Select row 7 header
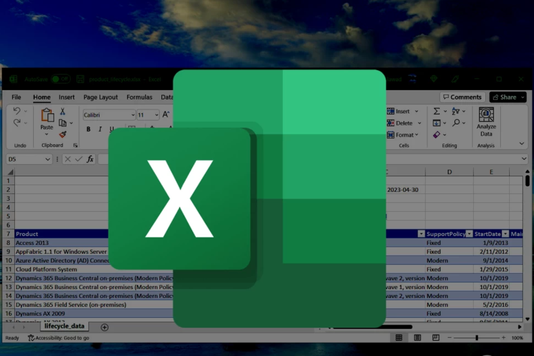The image size is (534, 356). [8, 234]
